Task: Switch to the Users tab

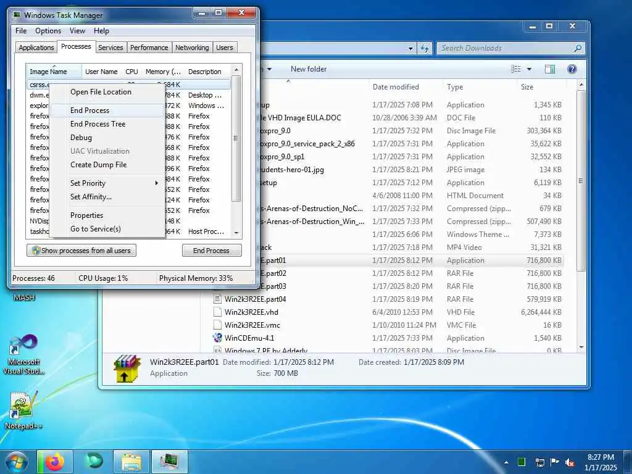Action: click(x=225, y=48)
